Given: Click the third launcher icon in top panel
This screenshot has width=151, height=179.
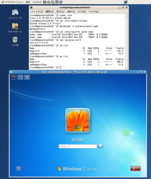Looking at the screenshot, I should tap(53, 2).
